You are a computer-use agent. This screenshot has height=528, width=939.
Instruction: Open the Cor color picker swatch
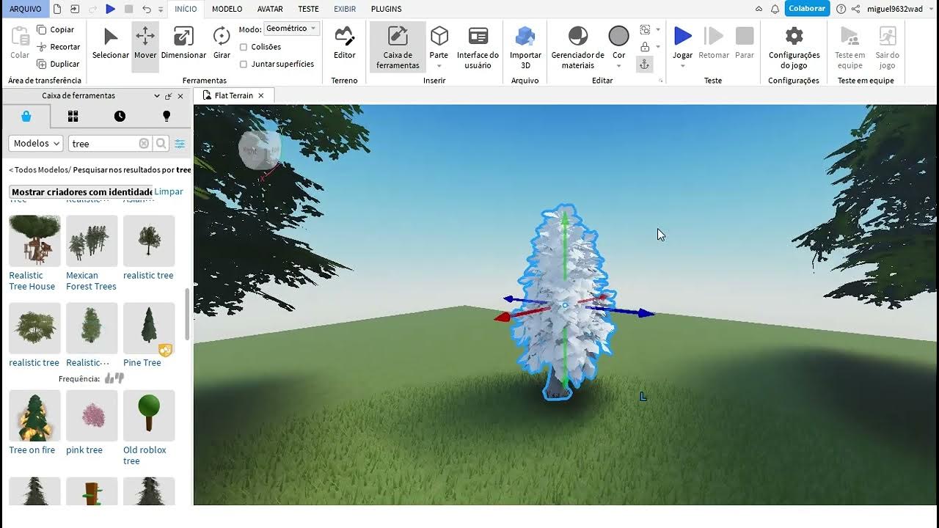click(618, 36)
